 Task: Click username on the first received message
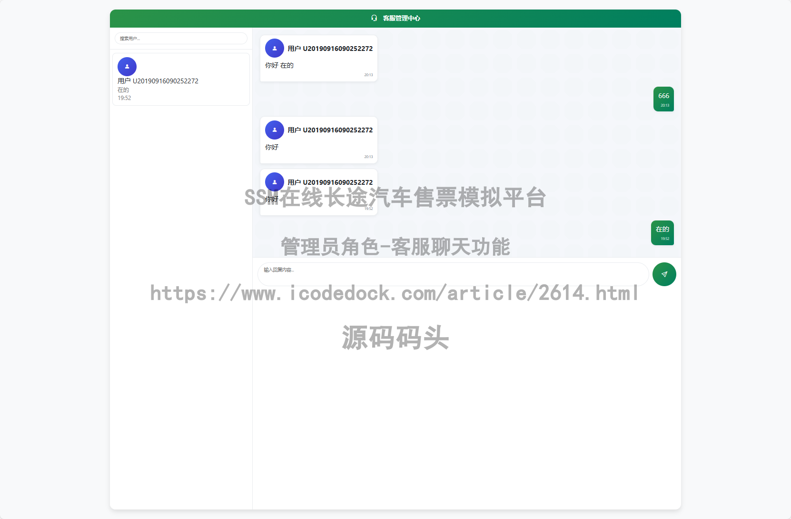click(330, 49)
